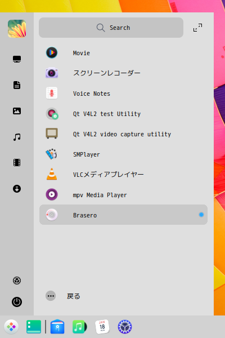Select the Movie text label
The height and width of the screenshot is (338, 225).
pos(82,53)
